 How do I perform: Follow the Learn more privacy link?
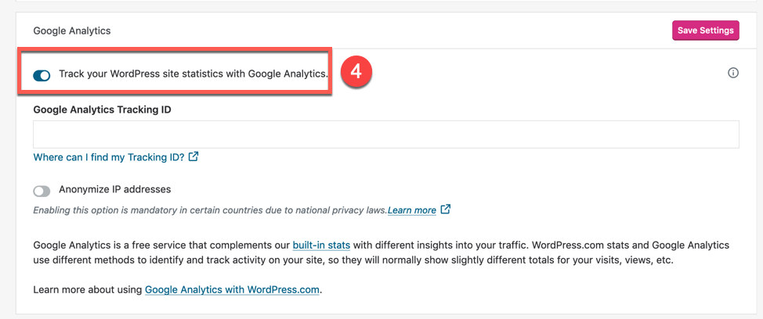412,210
